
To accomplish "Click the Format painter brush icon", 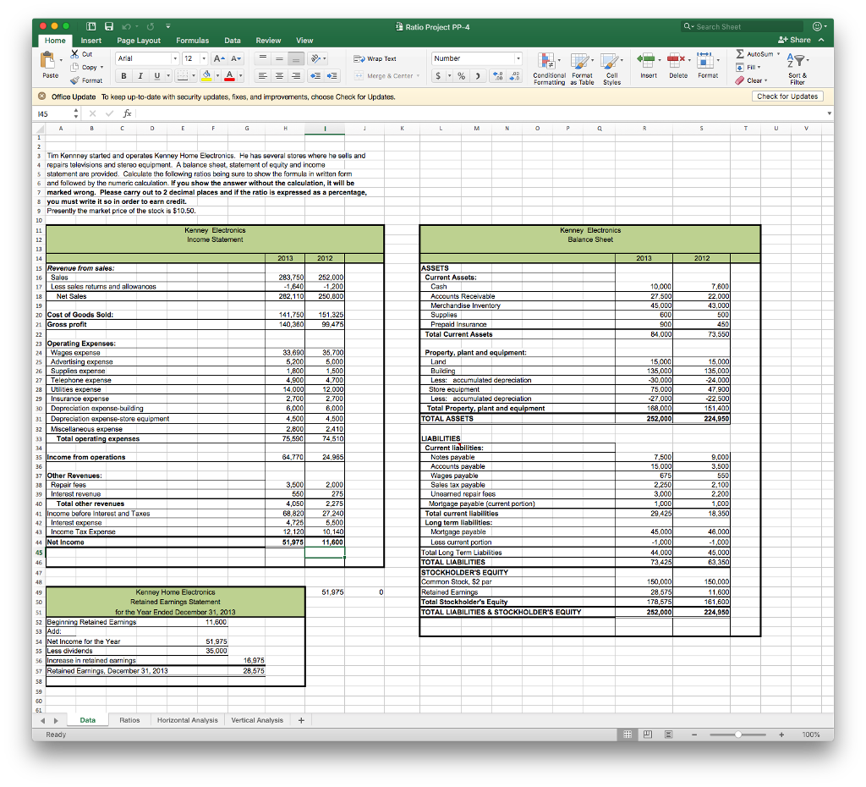I will [74, 80].
